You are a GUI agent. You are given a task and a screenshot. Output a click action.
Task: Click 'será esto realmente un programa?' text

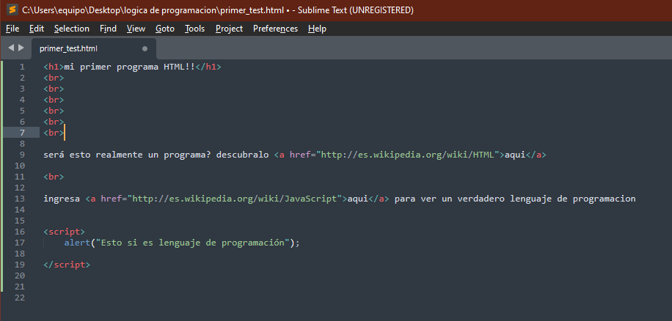tap(127, 155)
